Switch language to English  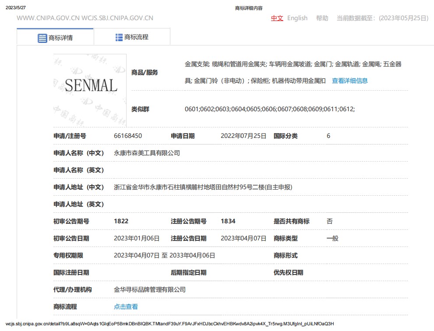297,18
